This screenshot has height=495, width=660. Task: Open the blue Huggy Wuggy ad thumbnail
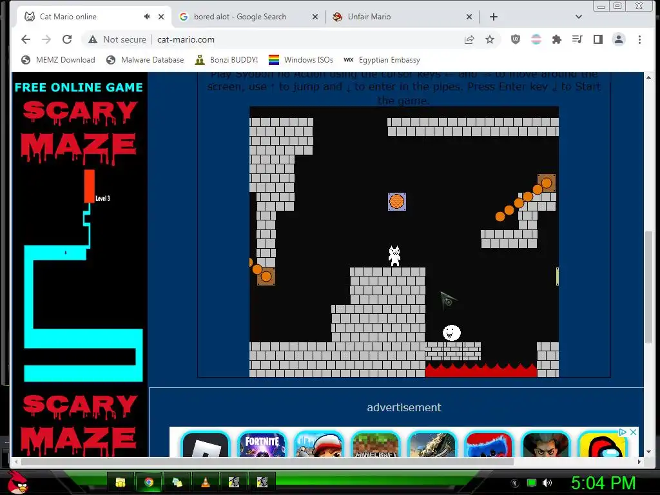pos(489,444)
